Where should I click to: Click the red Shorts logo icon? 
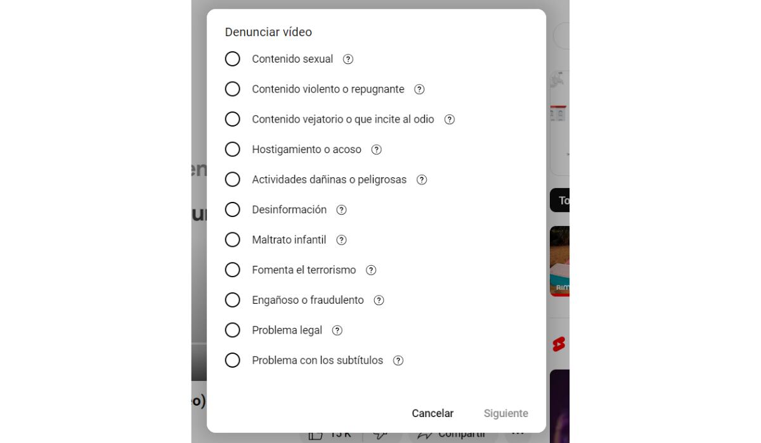[559, 344]
